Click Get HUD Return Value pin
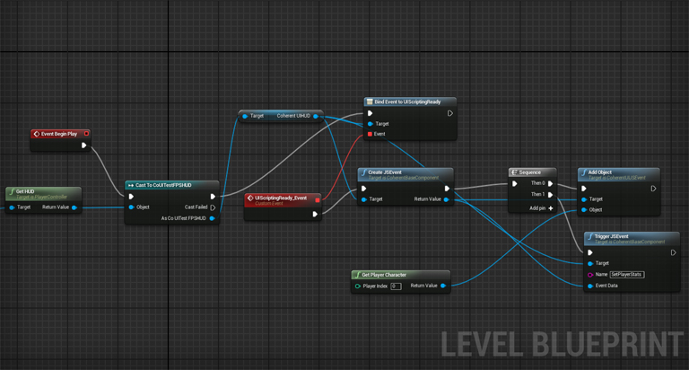This screenshot has height=370, width=689. click(74, 207)
